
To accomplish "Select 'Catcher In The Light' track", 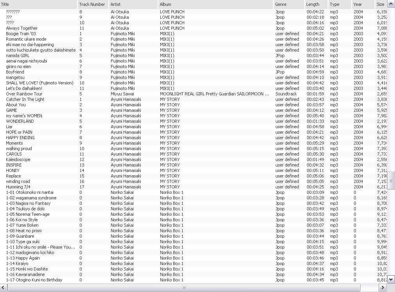I will pyautogui.click(x=194, y=99).
